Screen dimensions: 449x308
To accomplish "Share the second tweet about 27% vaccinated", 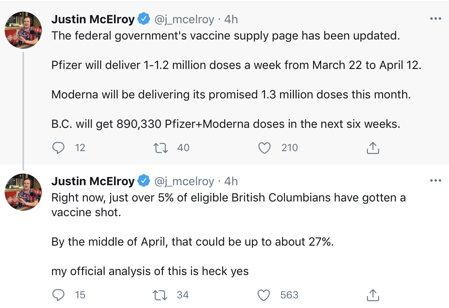I will tap(373, 295).
